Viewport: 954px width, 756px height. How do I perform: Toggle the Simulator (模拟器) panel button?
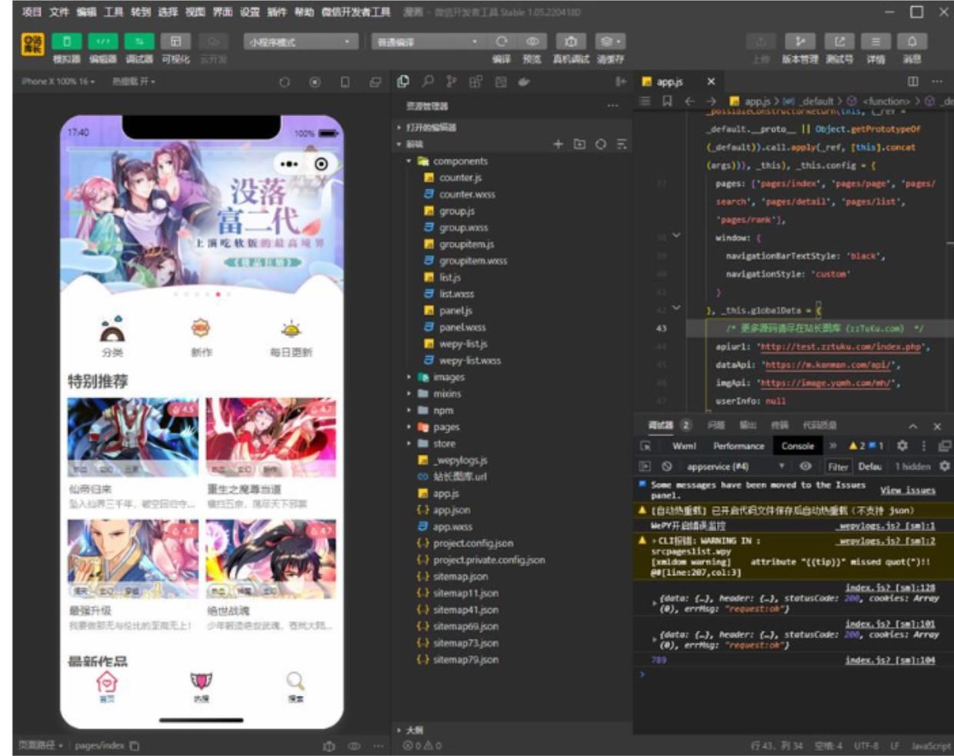tap(67, 42)
